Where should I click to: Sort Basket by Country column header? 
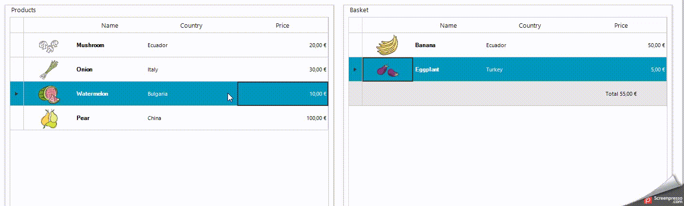[530, 26]
